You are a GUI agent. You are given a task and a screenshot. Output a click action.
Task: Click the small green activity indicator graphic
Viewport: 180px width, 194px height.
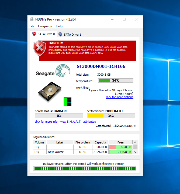pos(67,102)
